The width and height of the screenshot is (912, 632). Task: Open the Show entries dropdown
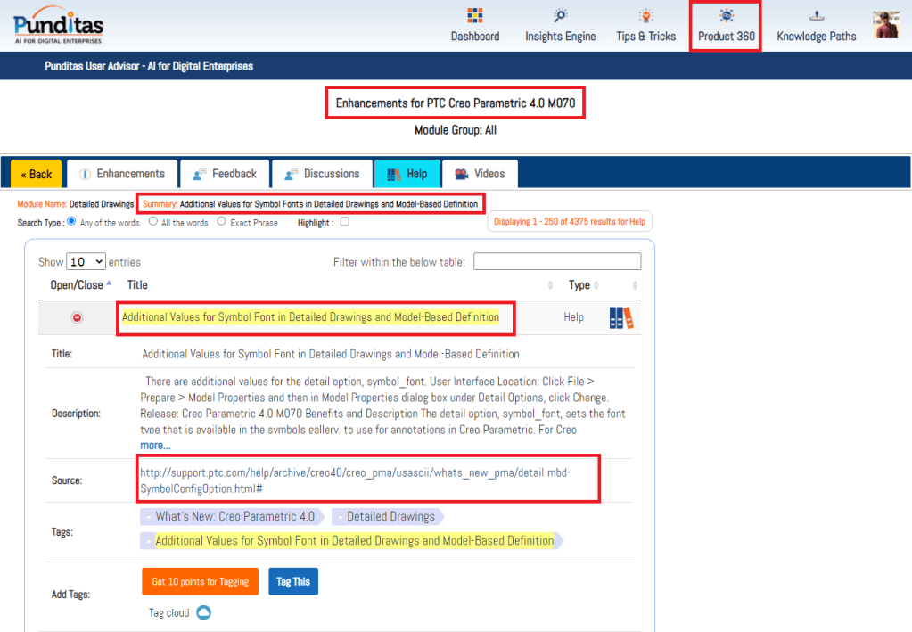click(86, 262)
